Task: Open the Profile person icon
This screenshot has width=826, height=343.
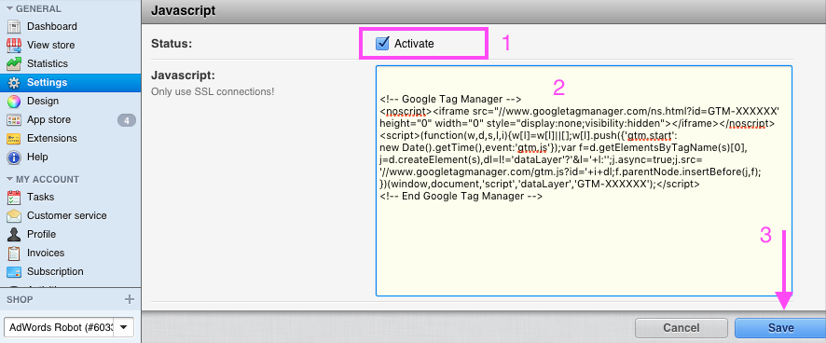Action: [x=14, y=235]
